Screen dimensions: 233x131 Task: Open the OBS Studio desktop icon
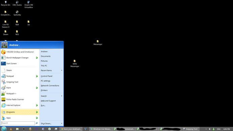pos(17,3)
